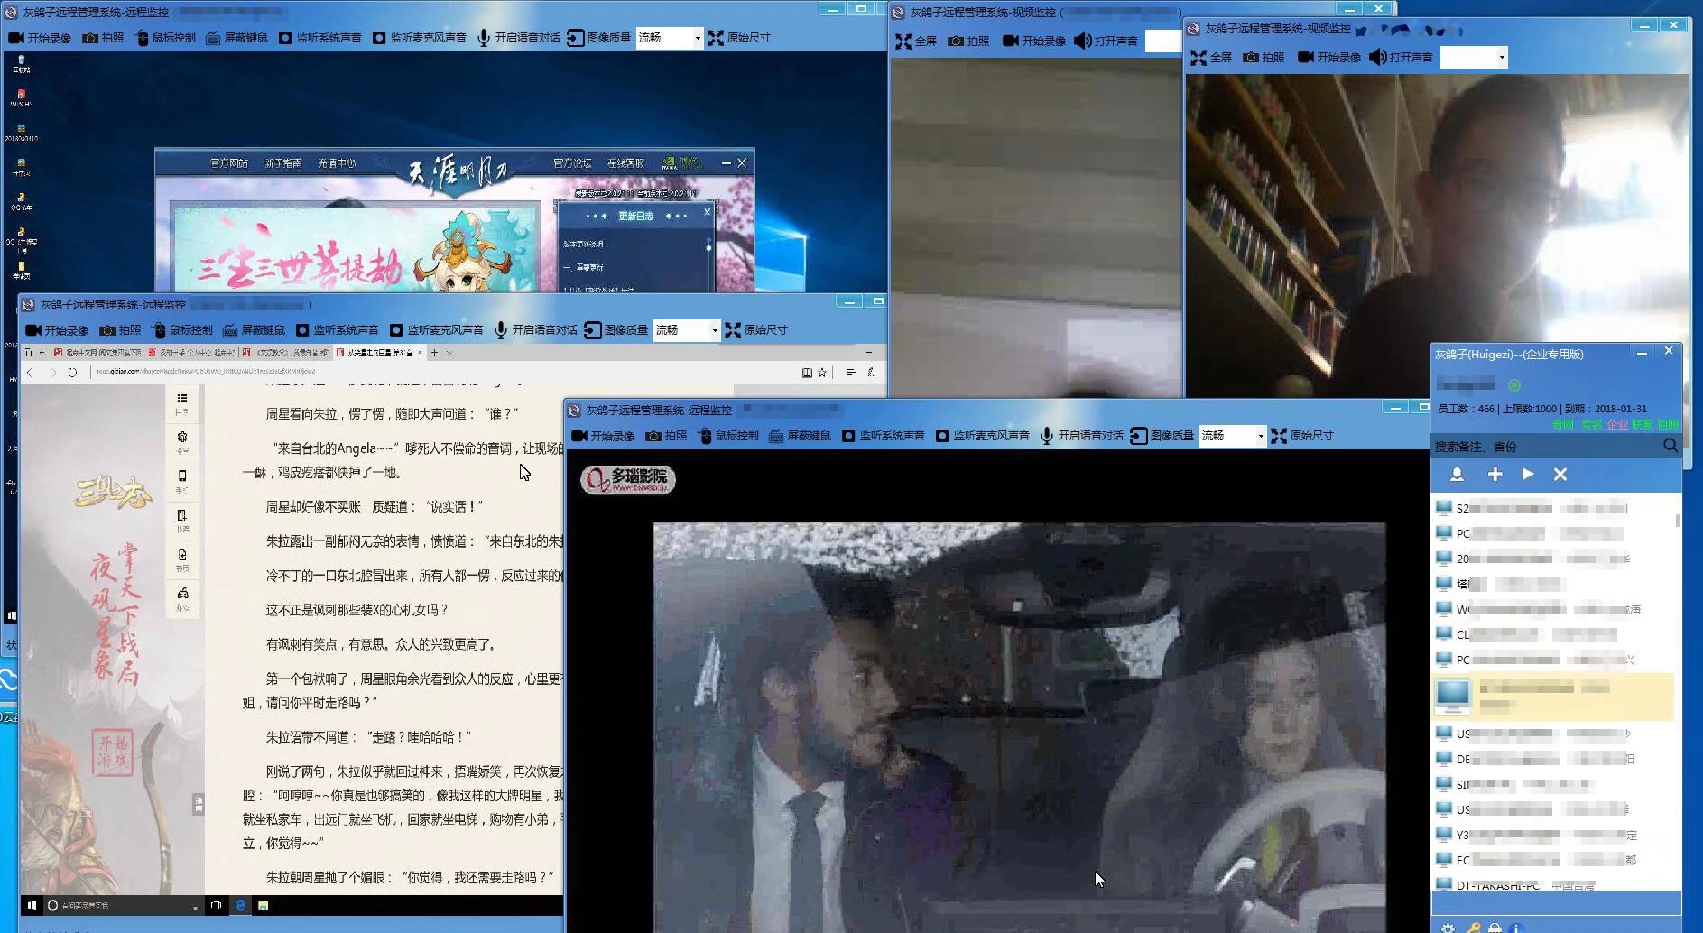The image size is (1703, 933).
Task: Enable mouse control in movie monitoring window
Action: [728, 436]
